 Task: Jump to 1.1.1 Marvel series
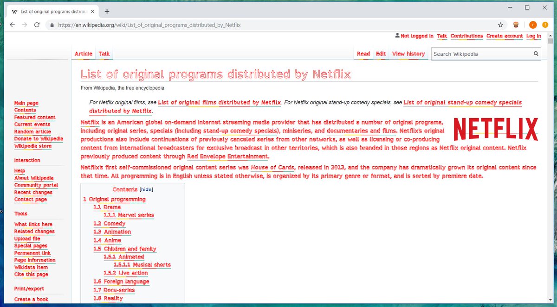(x=129, y=215)
